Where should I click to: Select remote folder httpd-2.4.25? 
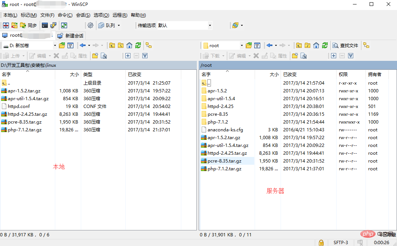pyautogui.click(x=220, y=106)
